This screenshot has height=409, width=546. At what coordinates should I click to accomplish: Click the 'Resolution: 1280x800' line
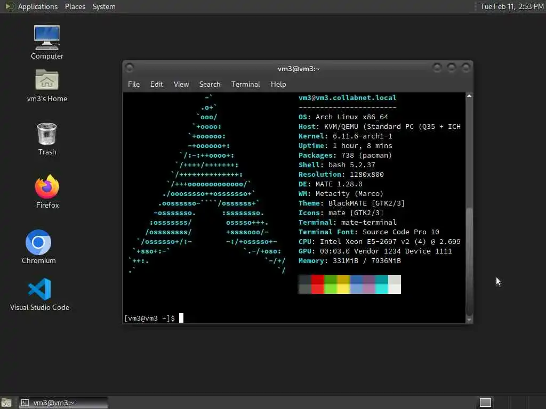341,174
